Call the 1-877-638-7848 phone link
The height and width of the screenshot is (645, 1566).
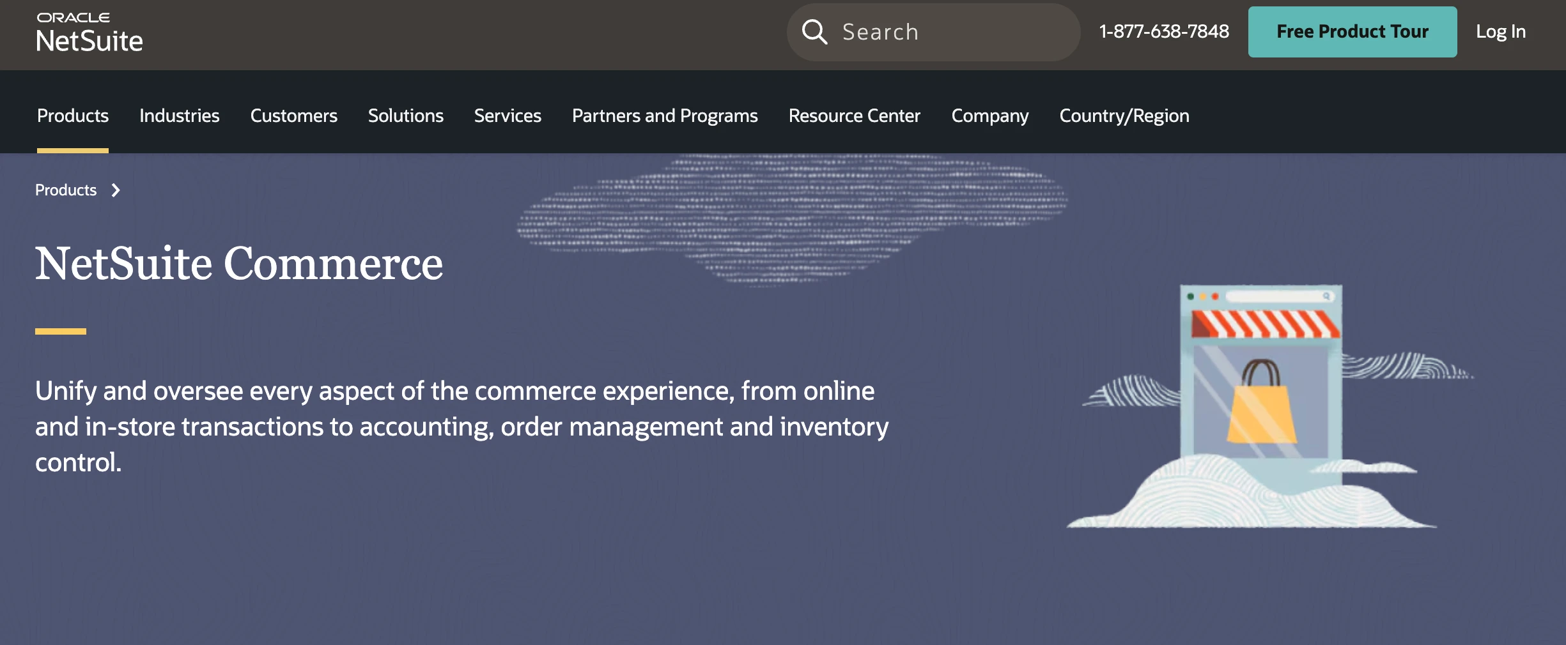[x=1164, y=31]
